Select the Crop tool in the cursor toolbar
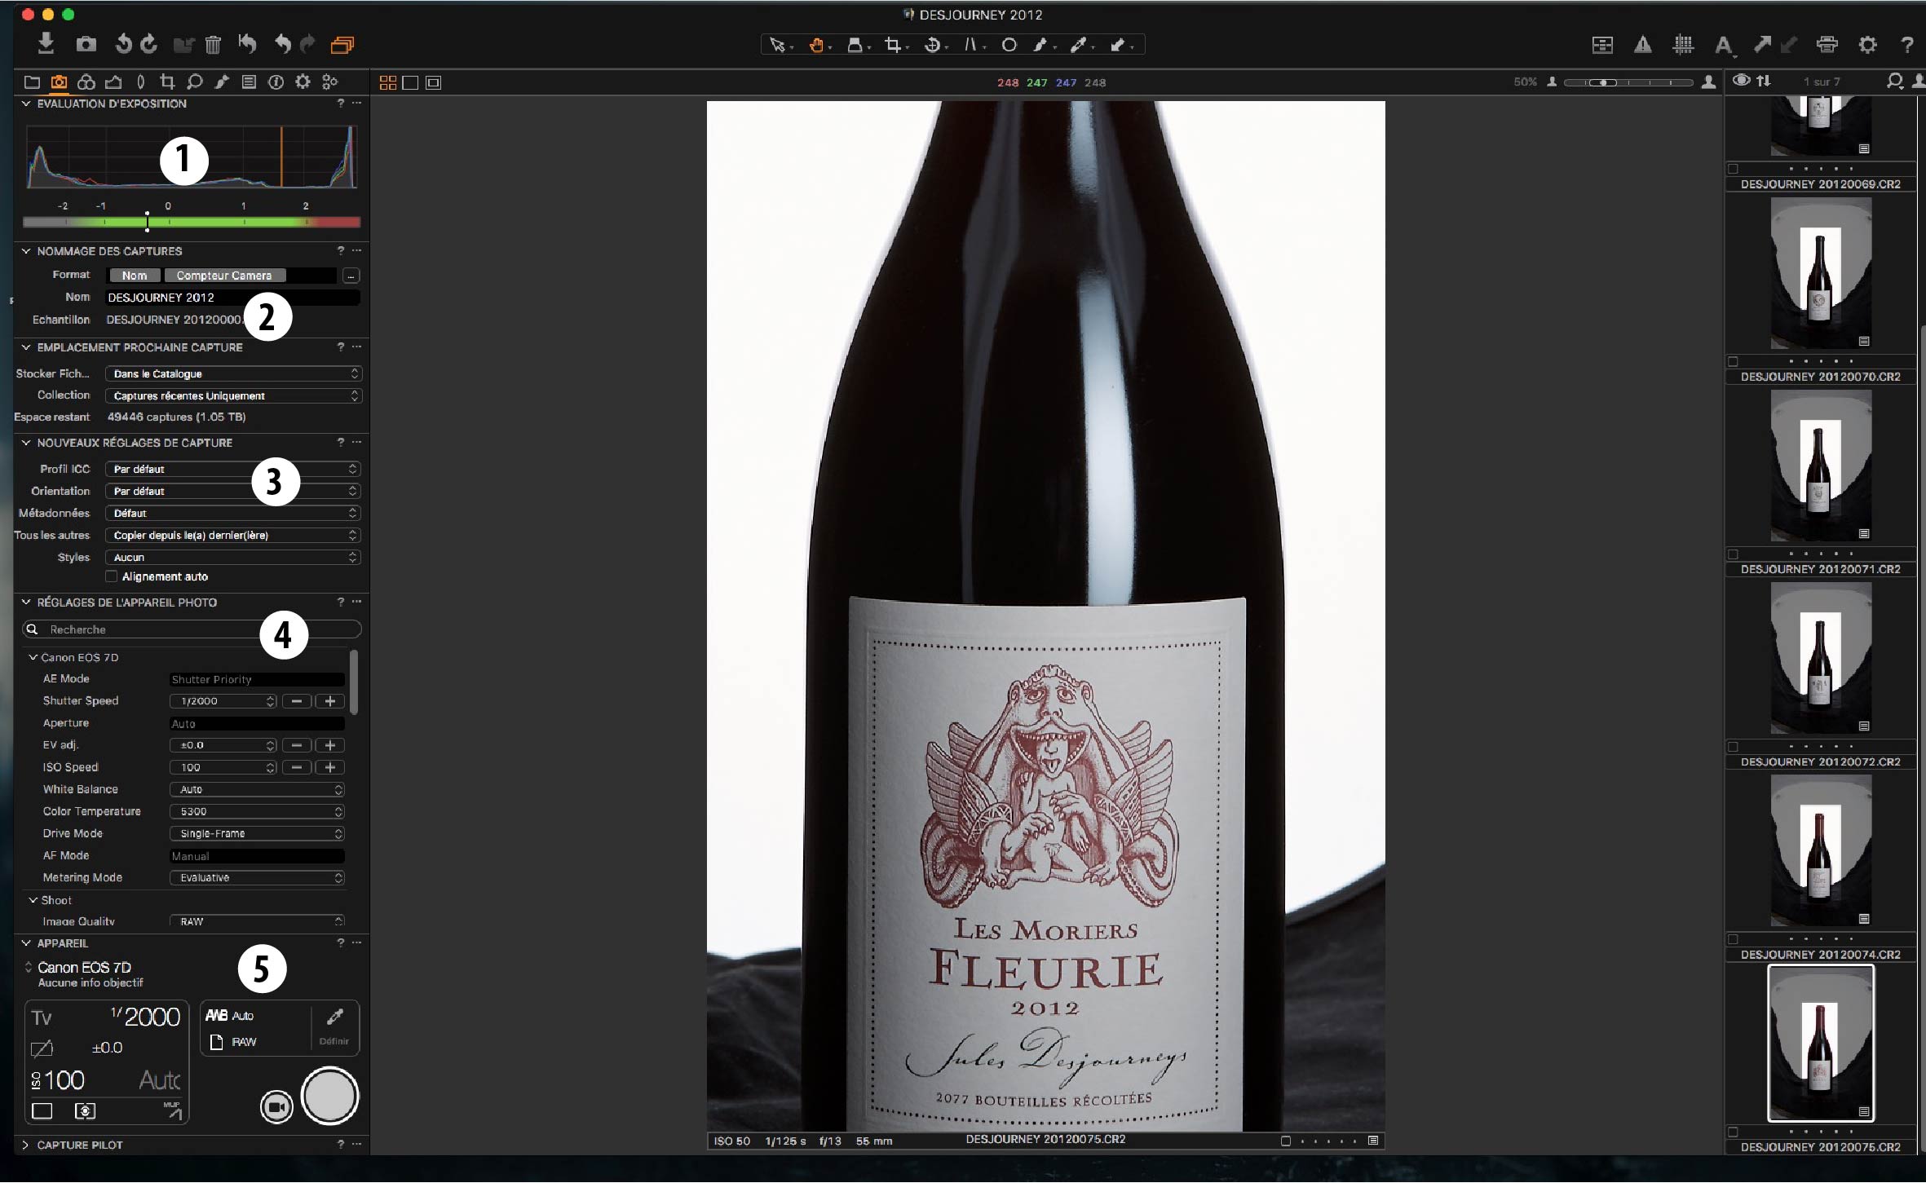1926x1183 pixels. (893, 46)
